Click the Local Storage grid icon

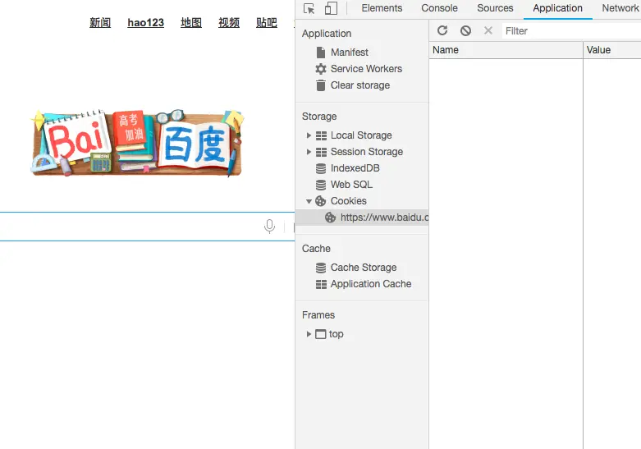tap(321, 135)
